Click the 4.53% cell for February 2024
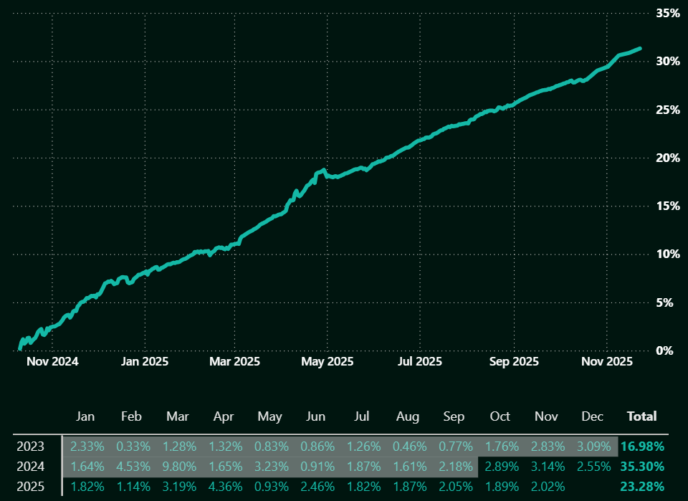Screen dimensions: 688x501 pos(132,467)
